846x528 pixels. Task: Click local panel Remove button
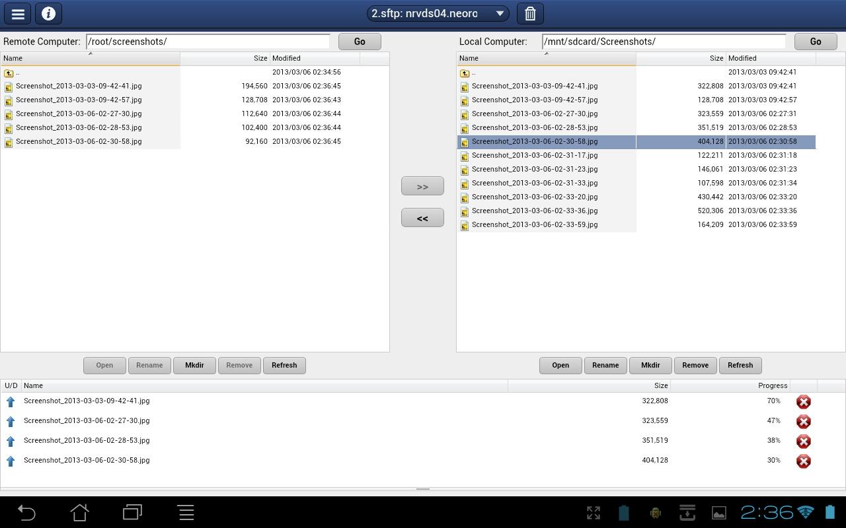point(695,365)
